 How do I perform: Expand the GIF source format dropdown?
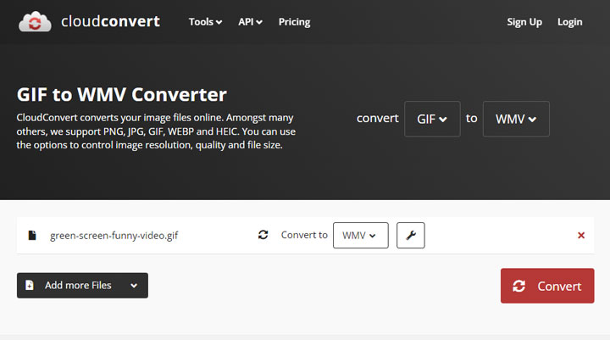point(432,119)
